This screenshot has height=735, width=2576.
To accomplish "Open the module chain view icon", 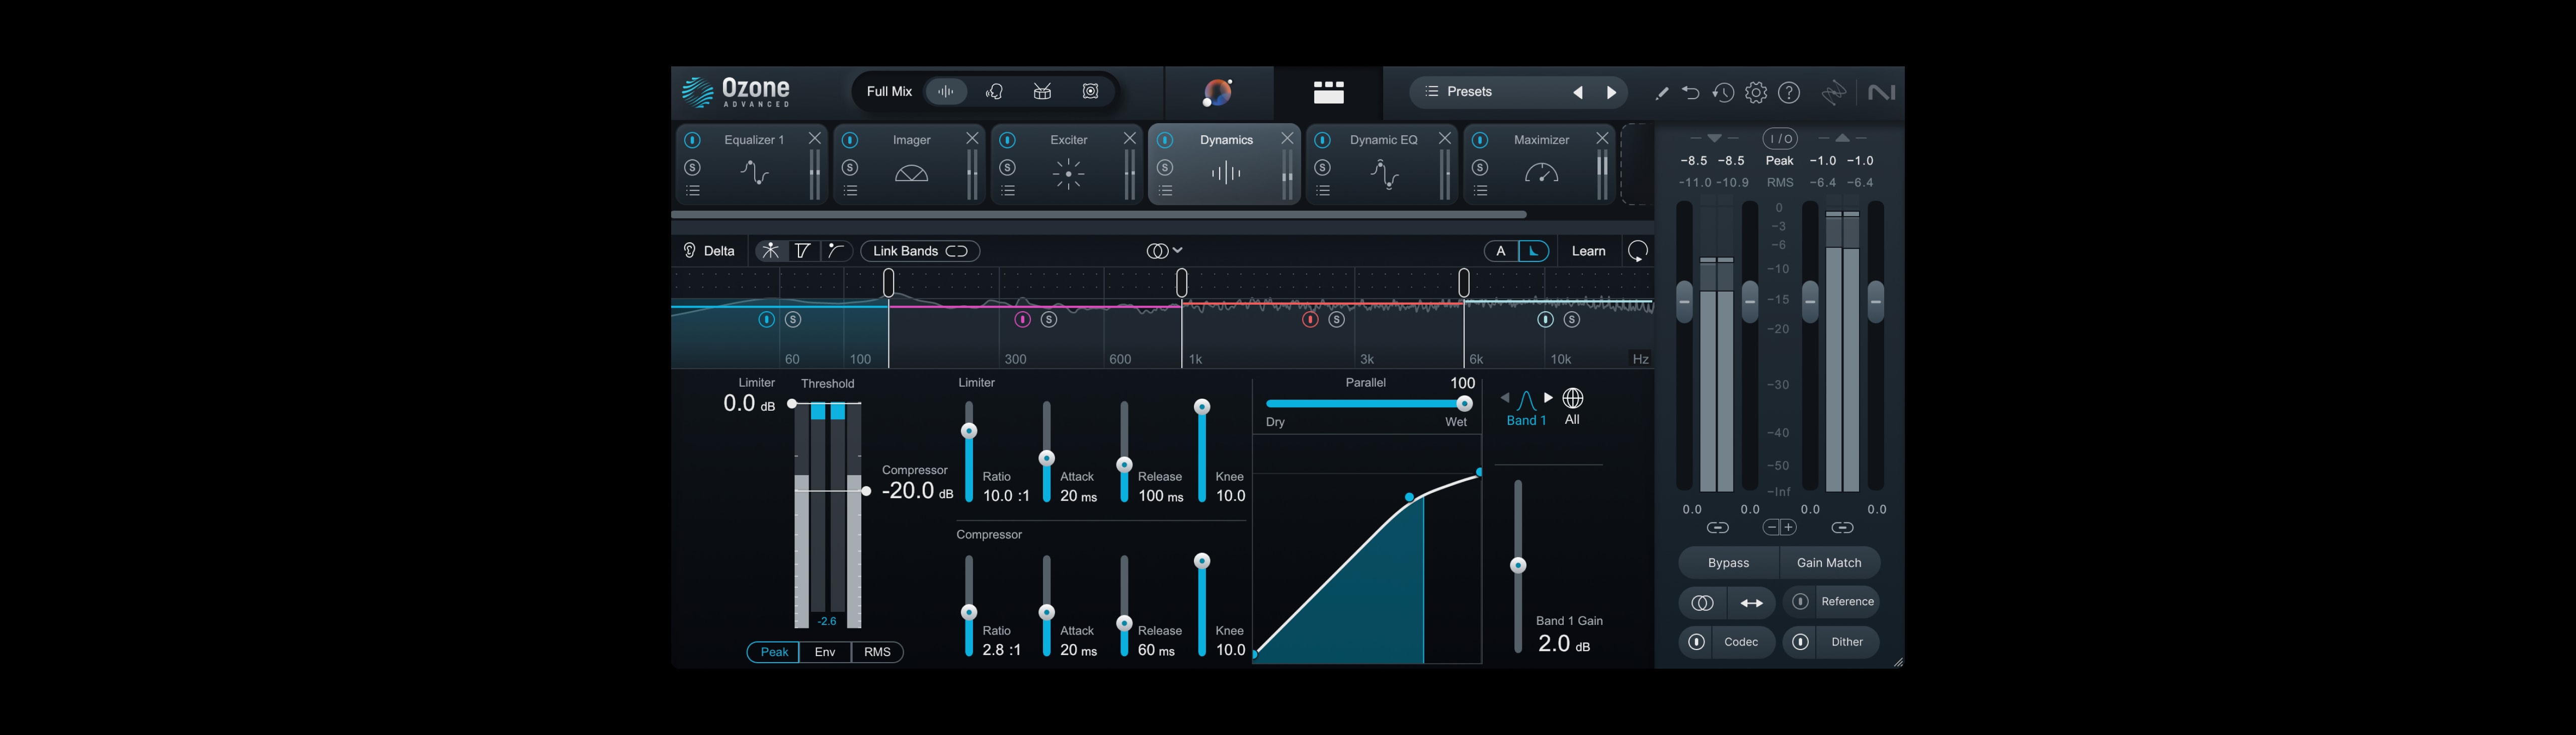I will click(x=1328, y=92).
